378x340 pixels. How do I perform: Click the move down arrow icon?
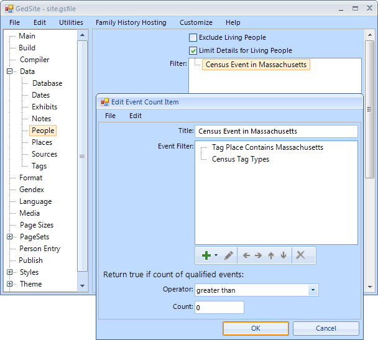coord(283,255)
